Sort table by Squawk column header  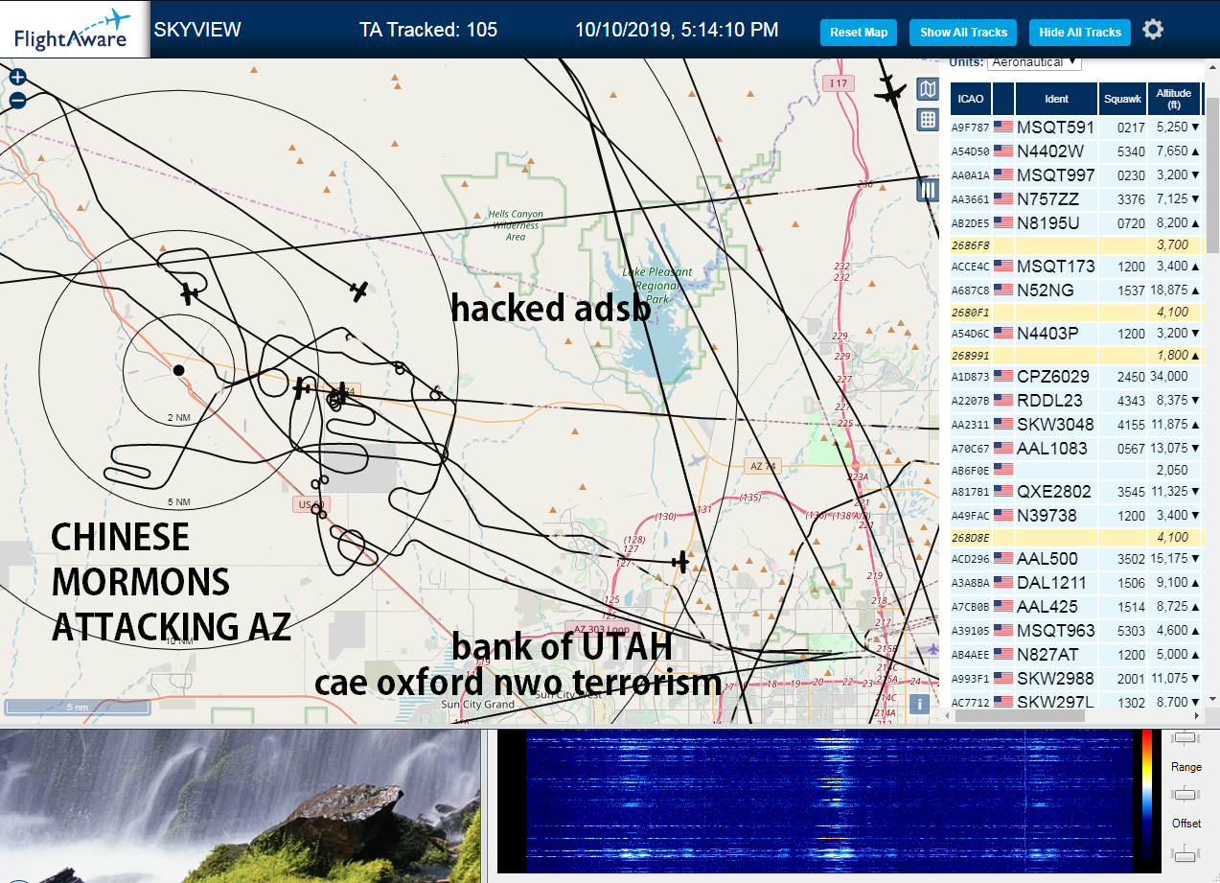1122,99
